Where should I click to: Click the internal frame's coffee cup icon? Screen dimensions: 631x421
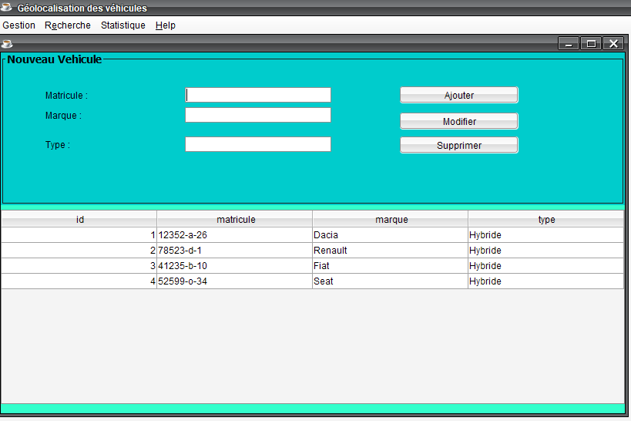pyautogui.click(x=7, y=43)
